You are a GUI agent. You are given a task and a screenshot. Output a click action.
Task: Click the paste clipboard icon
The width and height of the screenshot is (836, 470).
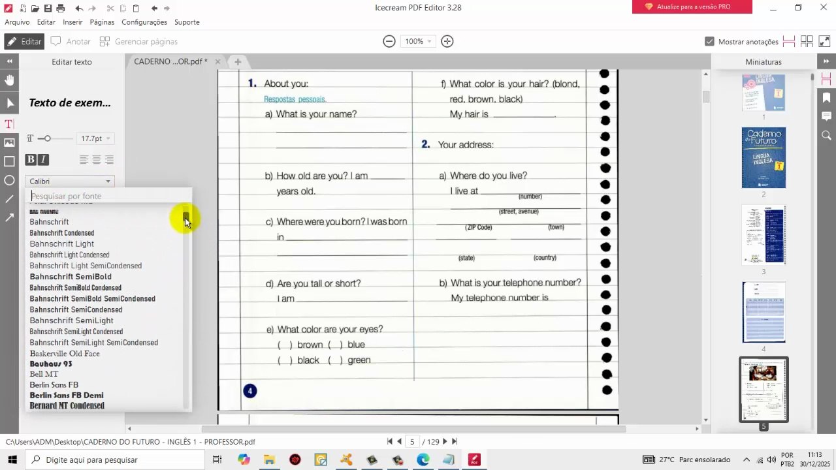[136, 8]
